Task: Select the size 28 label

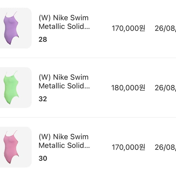Action: pyautogui.click(x=43, y=39)
